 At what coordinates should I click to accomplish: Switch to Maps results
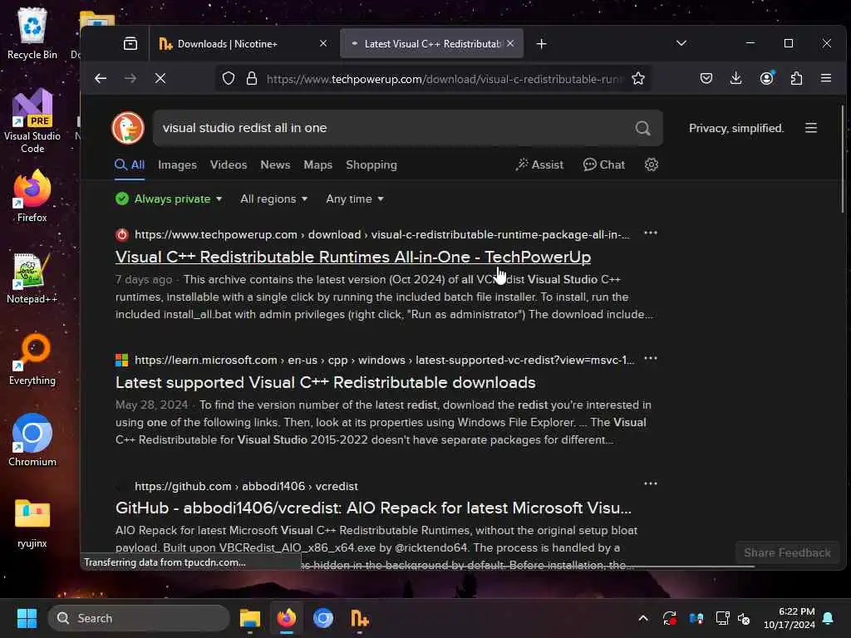pos(318,165)
